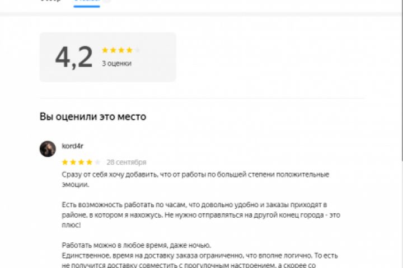The image size is (403, 268).
Task: Select the second star of kord4r's review
Action: point(73,162)
